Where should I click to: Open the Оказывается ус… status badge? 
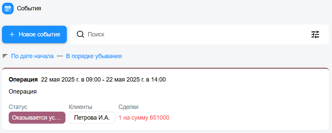click(37, 118)
